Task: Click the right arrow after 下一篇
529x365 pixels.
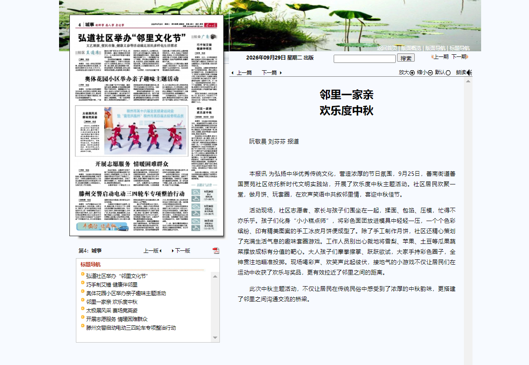Action: tap(281, 73)
